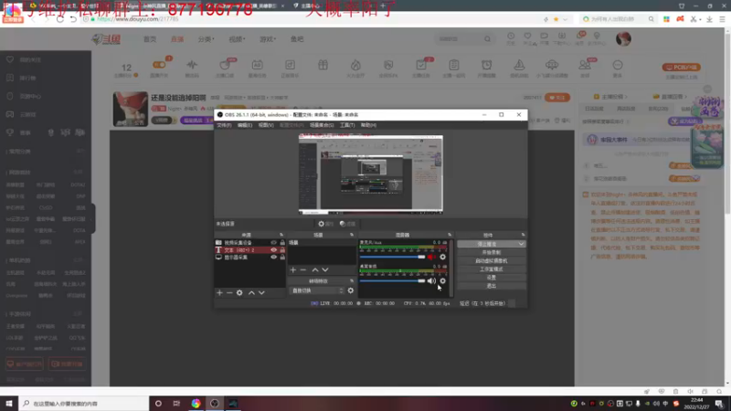Click 开始录制 button in OBS controls
Viewport: 731px width, 411px height.
click(492, 253)
